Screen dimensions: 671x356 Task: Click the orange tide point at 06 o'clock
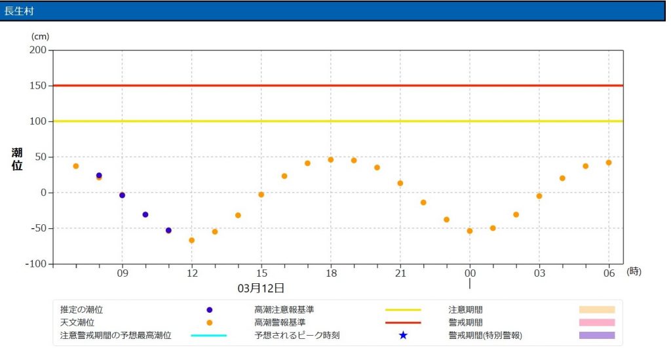[x=609, y=163]
